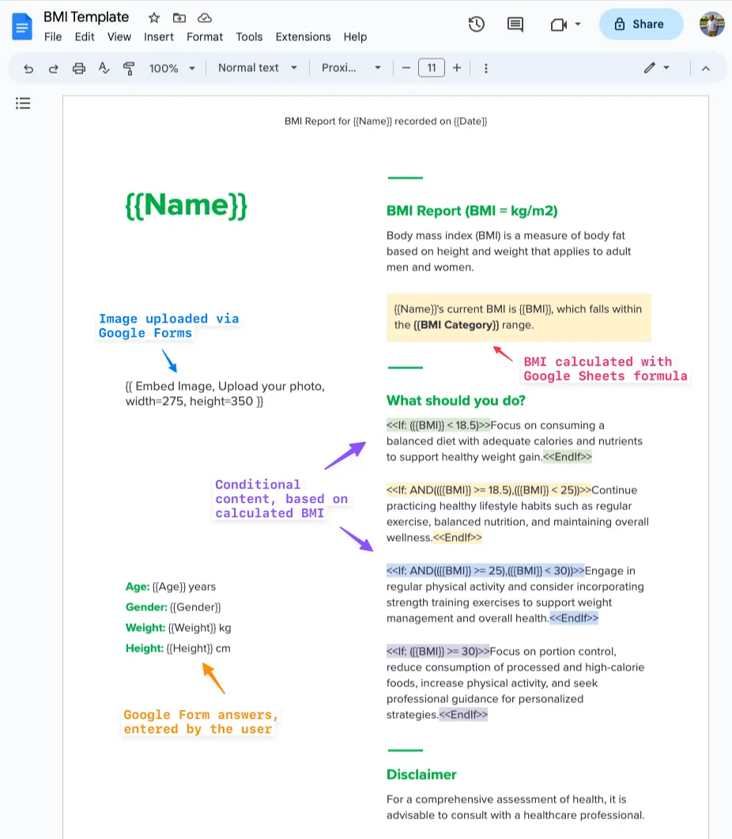The image size is (732, 839).
Task: Open the Normal text style dropdown
Action: [x=258, y=68]
